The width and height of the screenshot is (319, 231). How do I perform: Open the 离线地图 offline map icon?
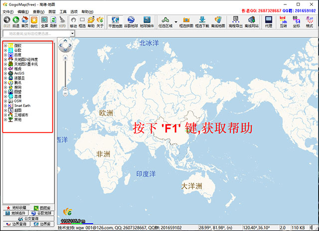pos(218,20)
